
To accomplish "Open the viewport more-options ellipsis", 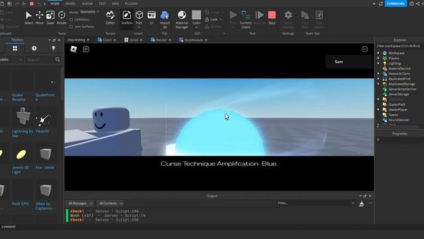I will [x=365, y=49].
